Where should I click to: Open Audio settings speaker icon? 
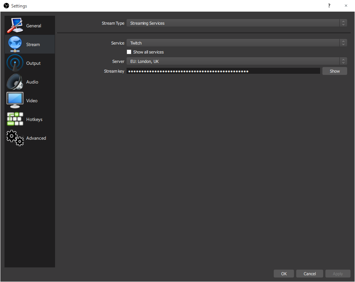tap(15, 82)
